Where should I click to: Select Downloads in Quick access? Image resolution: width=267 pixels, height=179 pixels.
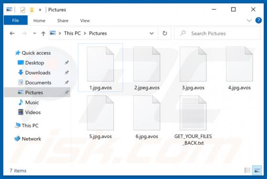coord(38,72)
